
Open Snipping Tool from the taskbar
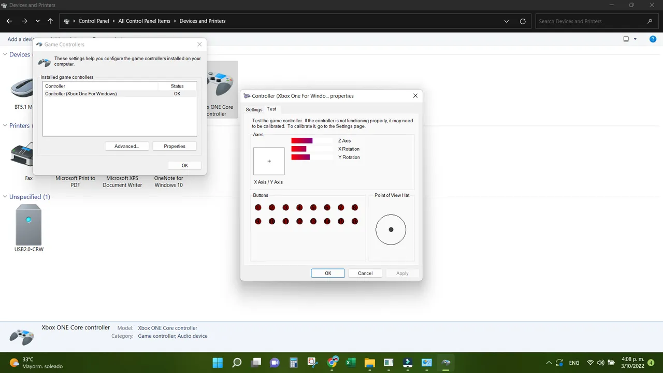312,362
